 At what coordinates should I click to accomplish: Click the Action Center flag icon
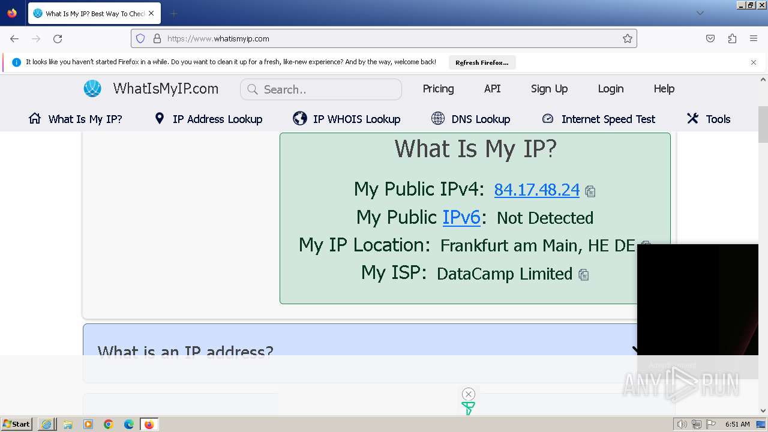point(711,424)
